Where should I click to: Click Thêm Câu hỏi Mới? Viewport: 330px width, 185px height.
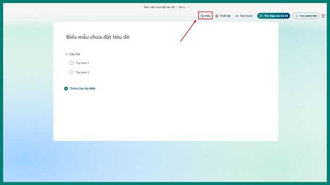(x=80, y=88)
